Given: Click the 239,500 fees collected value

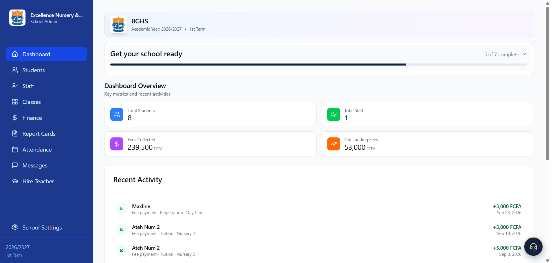Looking at the screenshot, I should pyautogui.click(x=140, y=147).
